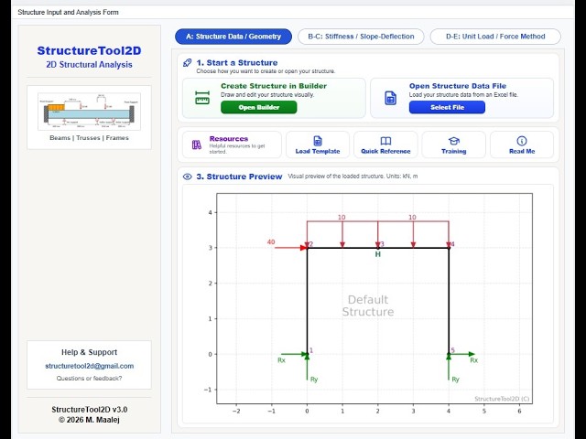Click the structuretool2d@gmail.com email link
Viewport: 586px width, 439px height.
(90, 366)
